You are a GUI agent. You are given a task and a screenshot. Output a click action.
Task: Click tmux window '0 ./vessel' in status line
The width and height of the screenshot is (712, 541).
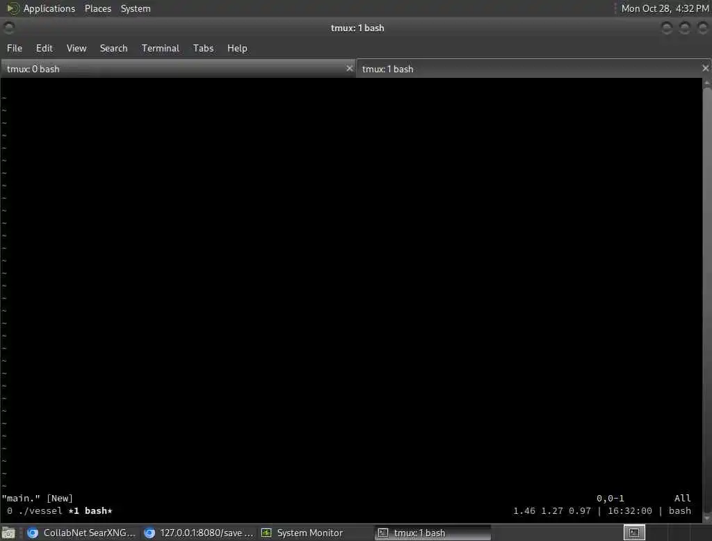tap(35, 511)
